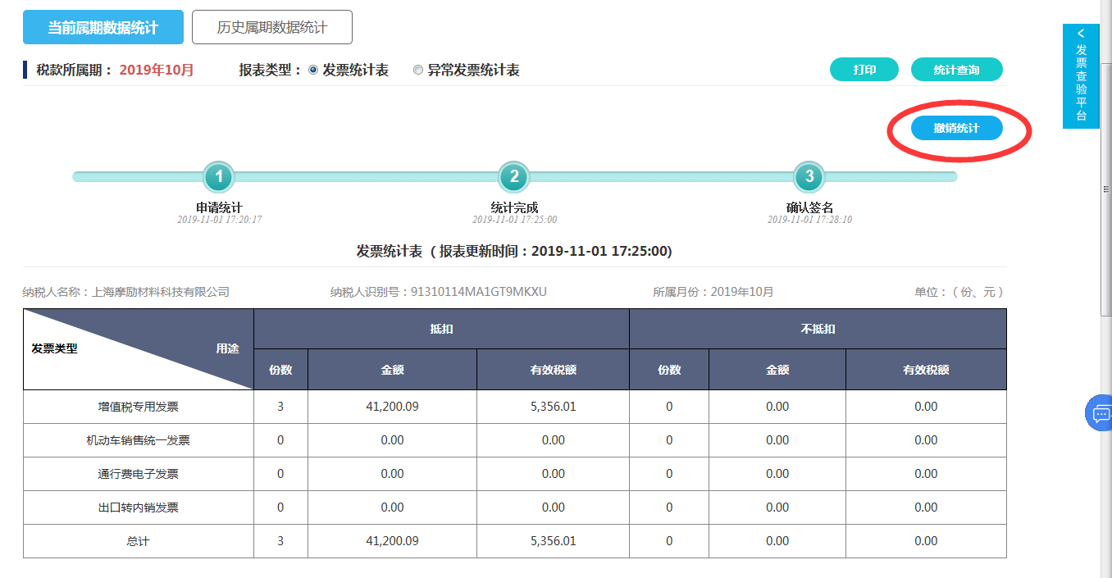
Task: Click step 3 circle for 确认签名
Action: 809,176
